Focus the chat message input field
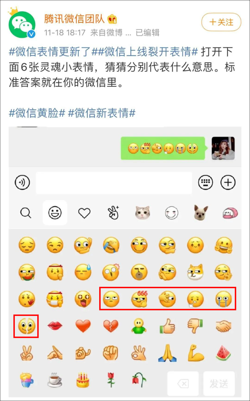Screen dimensions: 250x401 tap(114, 183)
